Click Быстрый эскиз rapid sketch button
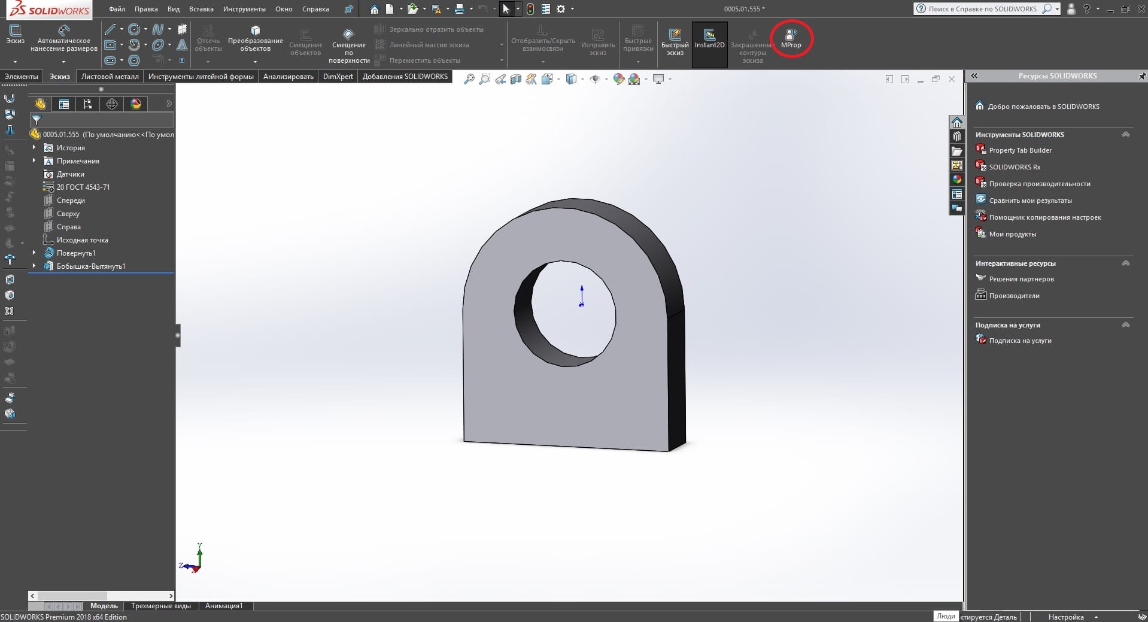 coord(675,42)
